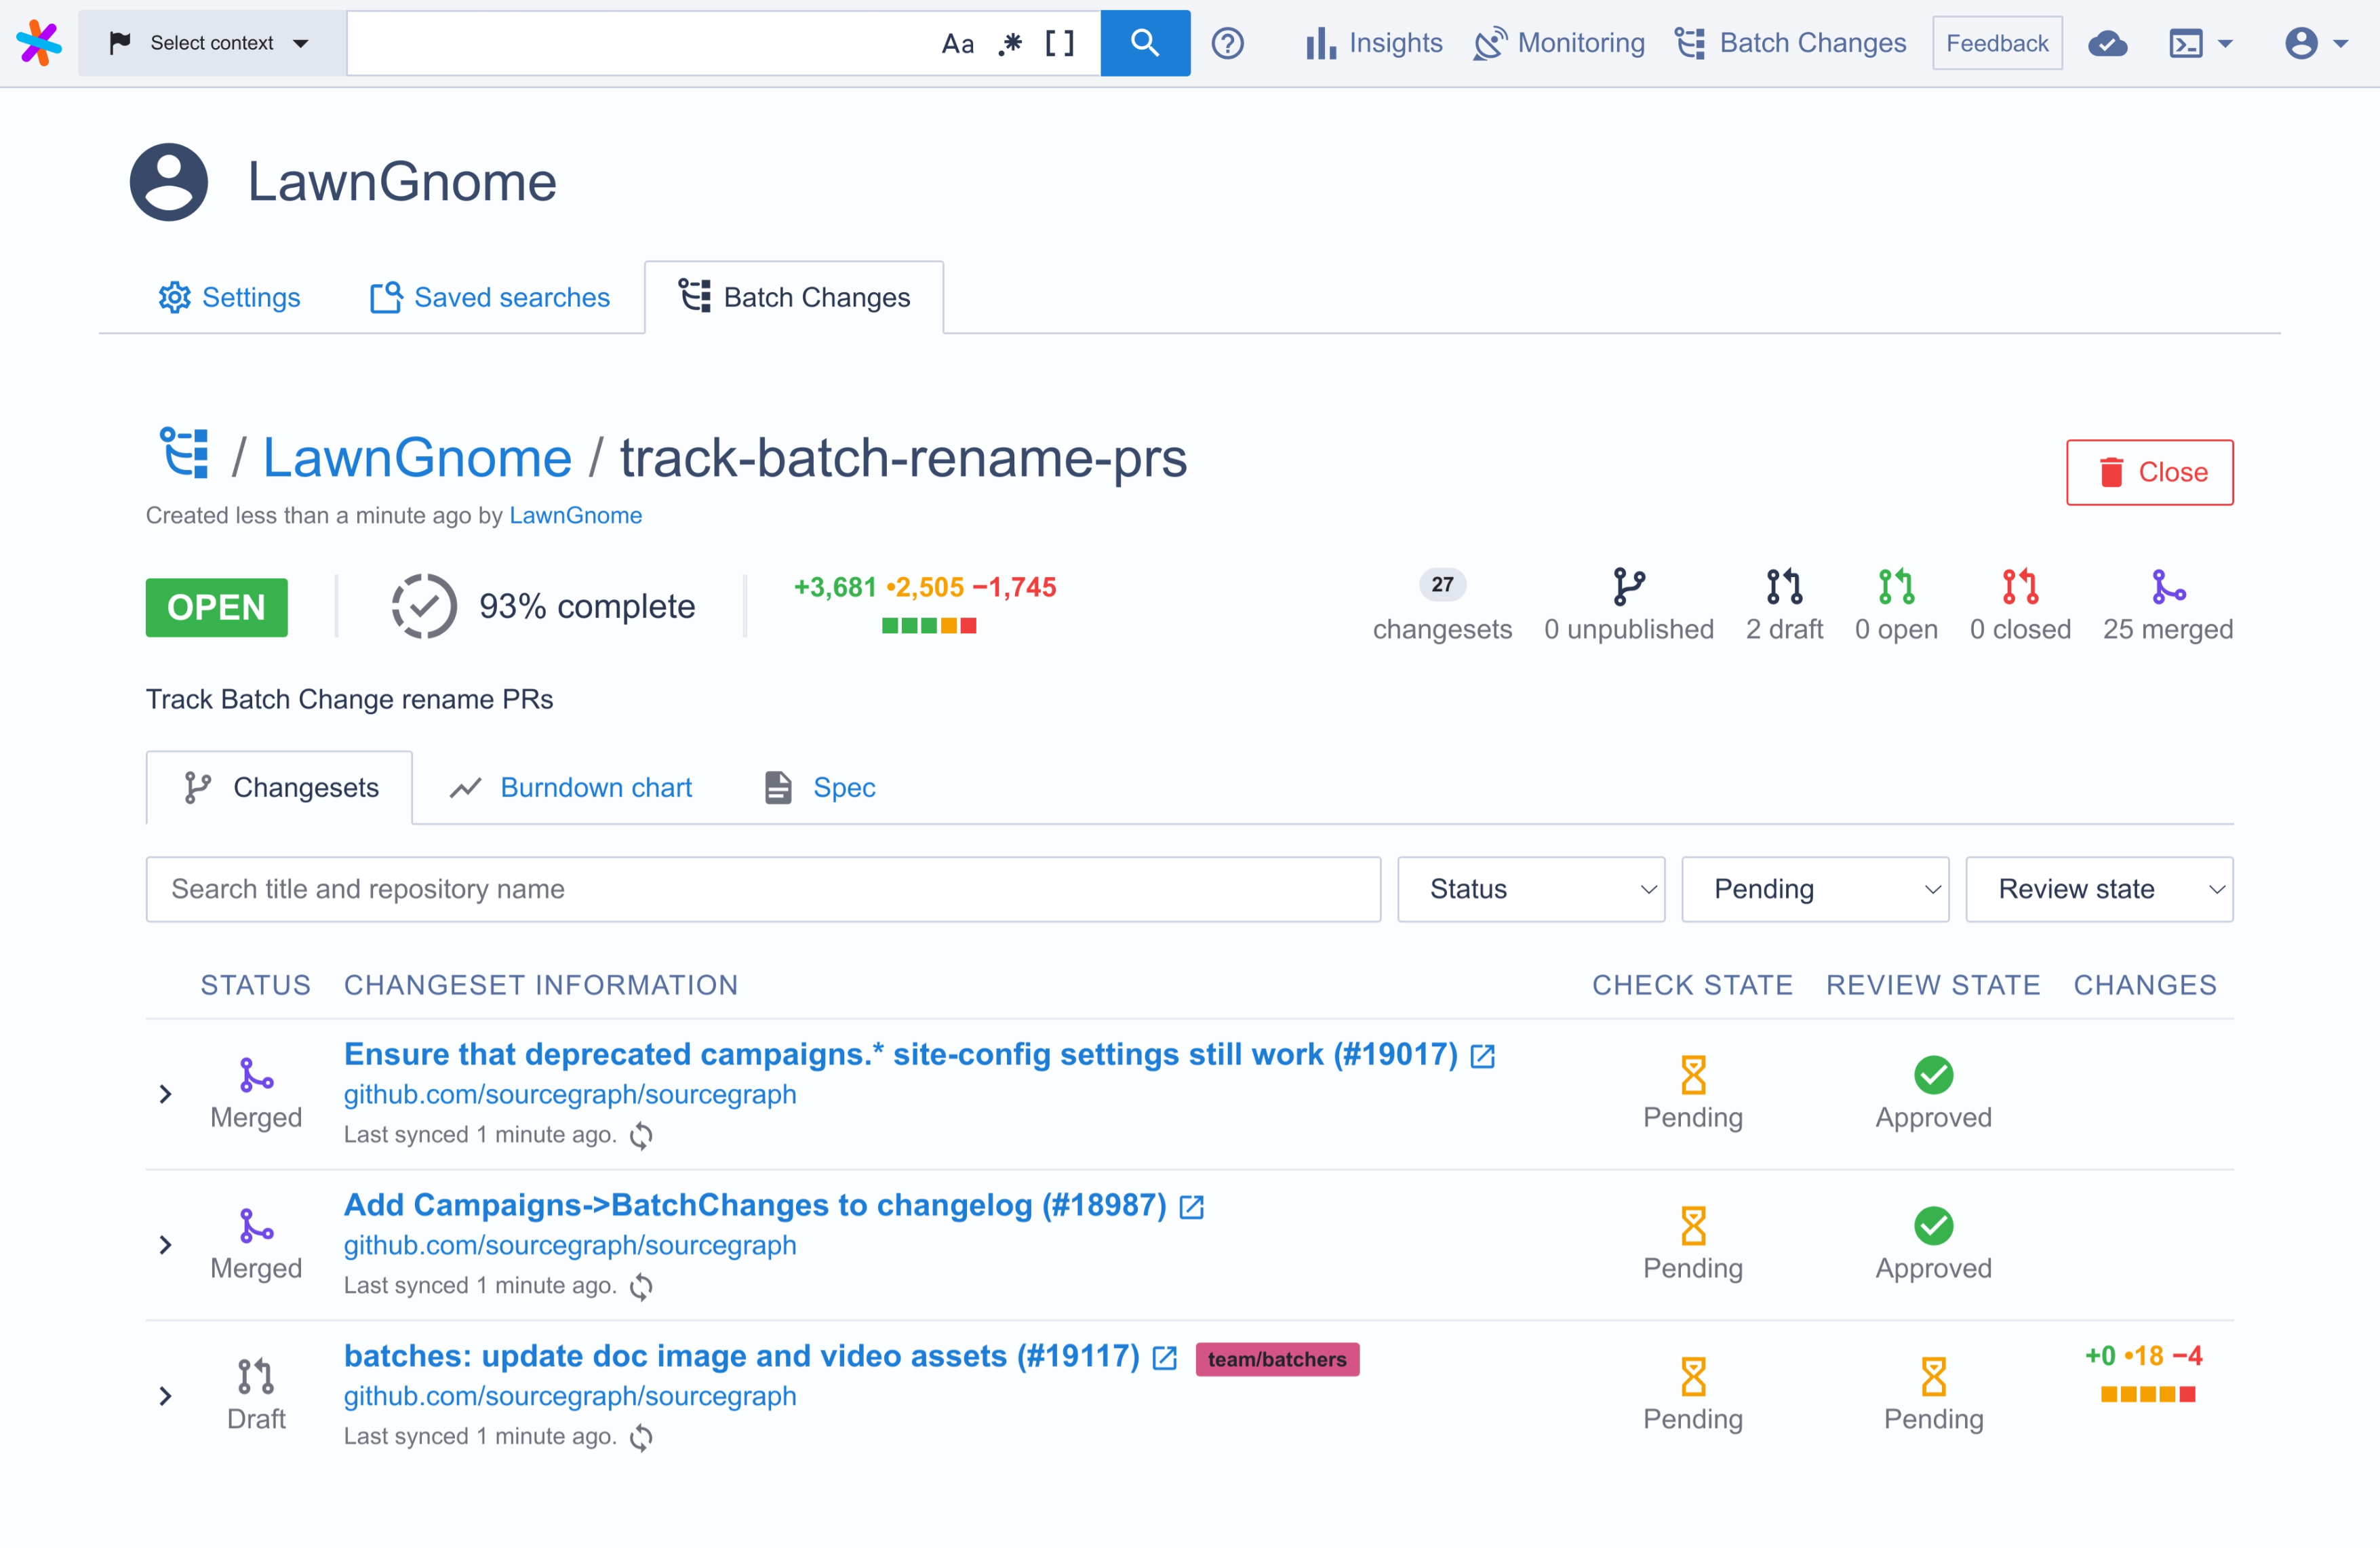Click the draft changesets icon
This screenshot has height=1548, width=2380.
click(1784, 586)
